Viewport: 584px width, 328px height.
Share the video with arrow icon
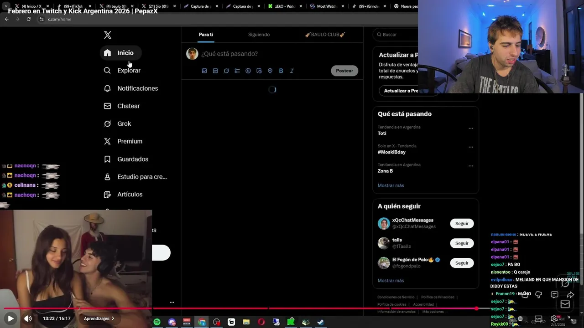point(570,295)
